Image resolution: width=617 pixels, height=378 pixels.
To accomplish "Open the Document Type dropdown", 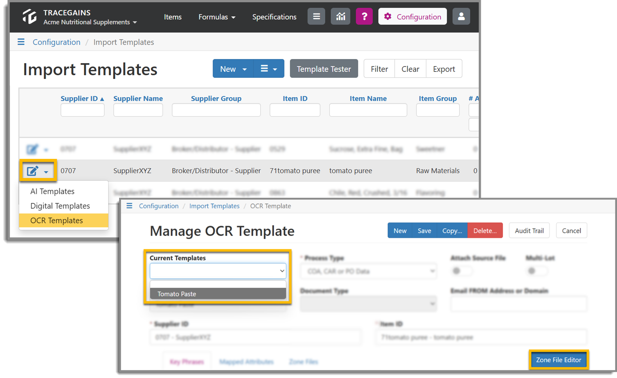I will [x=368, y=304].
